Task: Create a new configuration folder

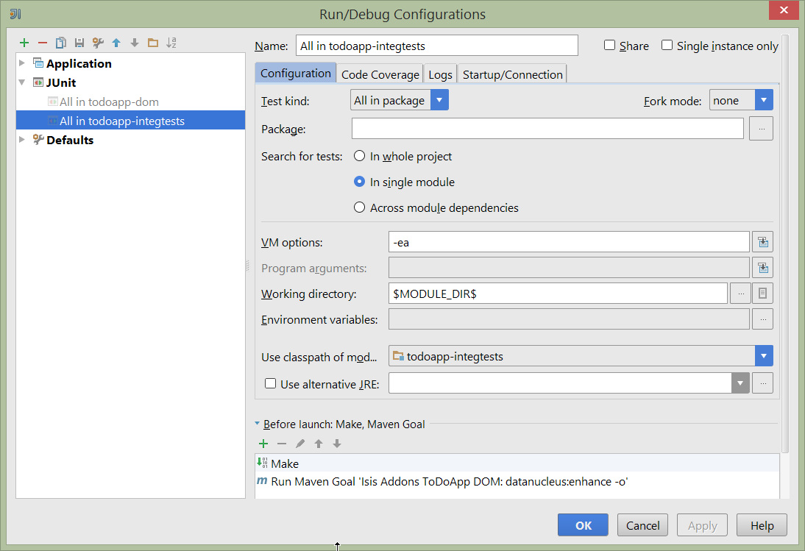Action: 152,43
